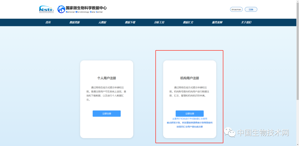Click the National Microbiology Data Center logo icon
The height and width of the screenshot is (146, 299).
point(61,9)
